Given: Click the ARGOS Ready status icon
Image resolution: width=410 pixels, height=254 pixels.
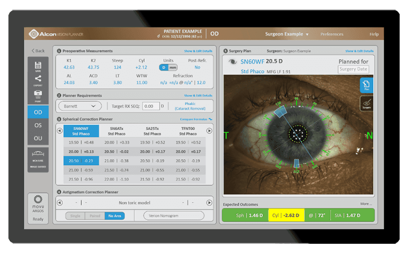Looking at the screenshot, I should [38, 208].
